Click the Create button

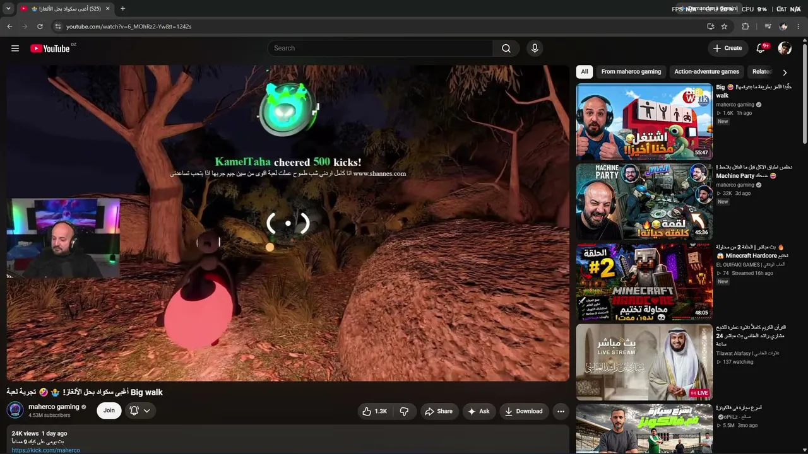click(x=727, y=49)
